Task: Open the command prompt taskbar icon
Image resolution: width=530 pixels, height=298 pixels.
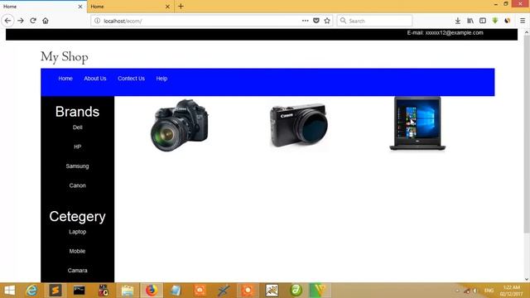Action: coord(79,291)
